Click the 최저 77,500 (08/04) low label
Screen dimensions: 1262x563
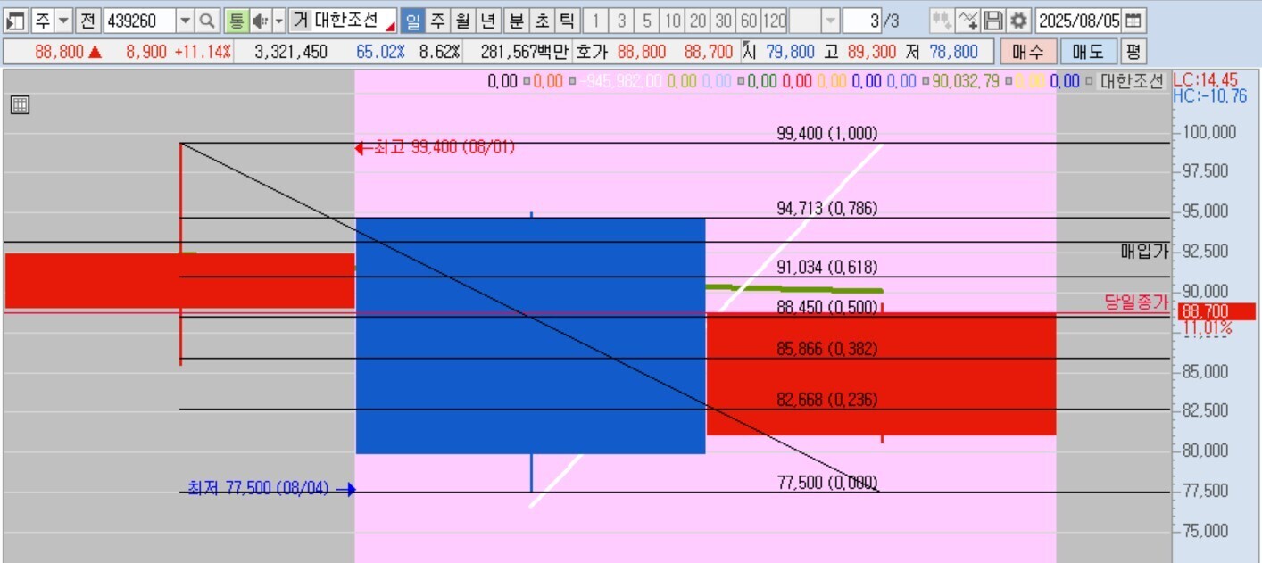(258, 488)
